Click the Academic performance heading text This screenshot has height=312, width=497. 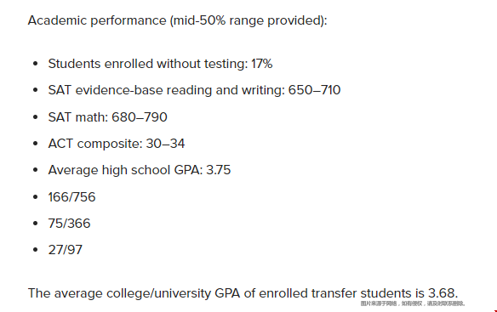[x=178, y=20]
